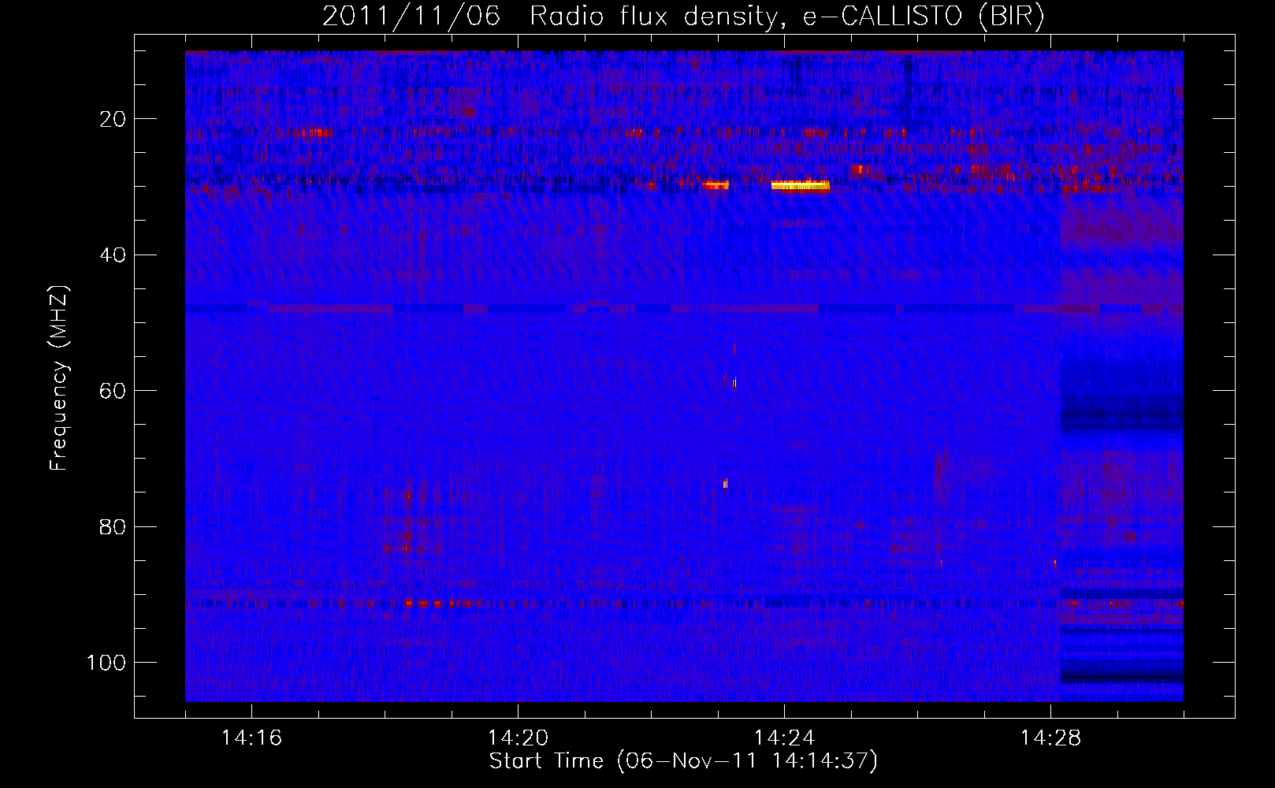
Task: Click the plot title mentioning e-CALLISTO (BIR)
Action: [x=683, y=17]
